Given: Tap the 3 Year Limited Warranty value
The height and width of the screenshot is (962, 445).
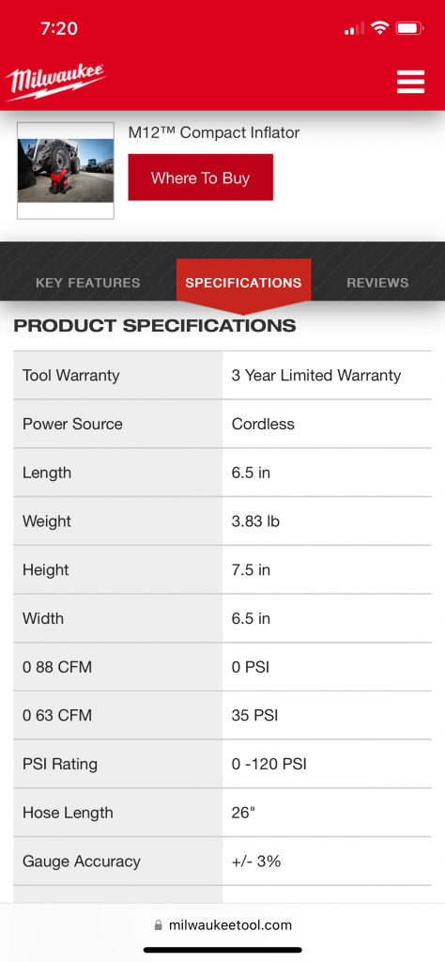Looking at the screenshot, I should pyautogui.click(x=316, y=376).
